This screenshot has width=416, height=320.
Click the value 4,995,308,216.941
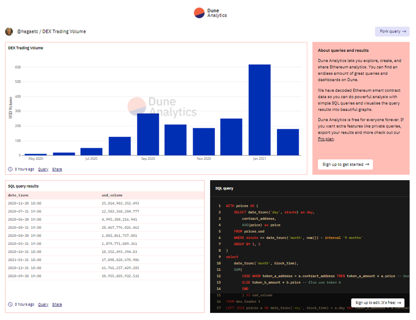119,220
